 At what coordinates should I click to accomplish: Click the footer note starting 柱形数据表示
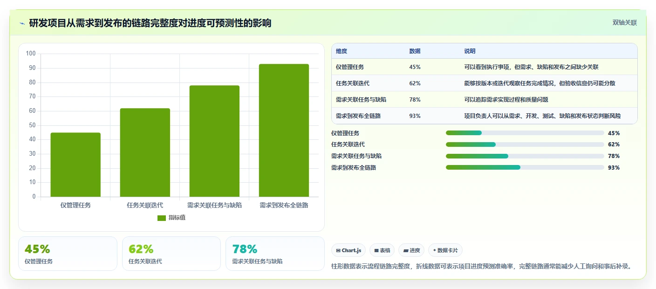click(x=482, y=267)
